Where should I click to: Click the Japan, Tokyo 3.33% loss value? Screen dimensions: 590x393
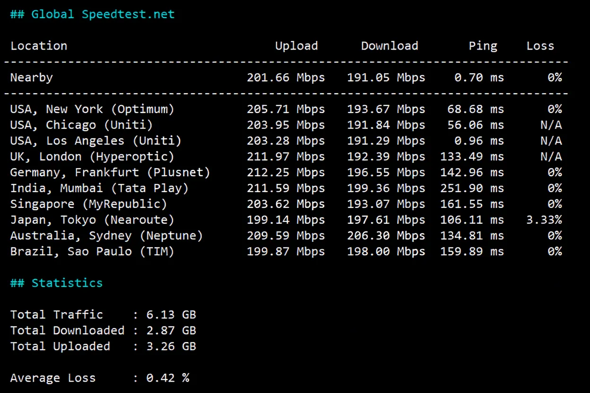(x=546, y=220)
